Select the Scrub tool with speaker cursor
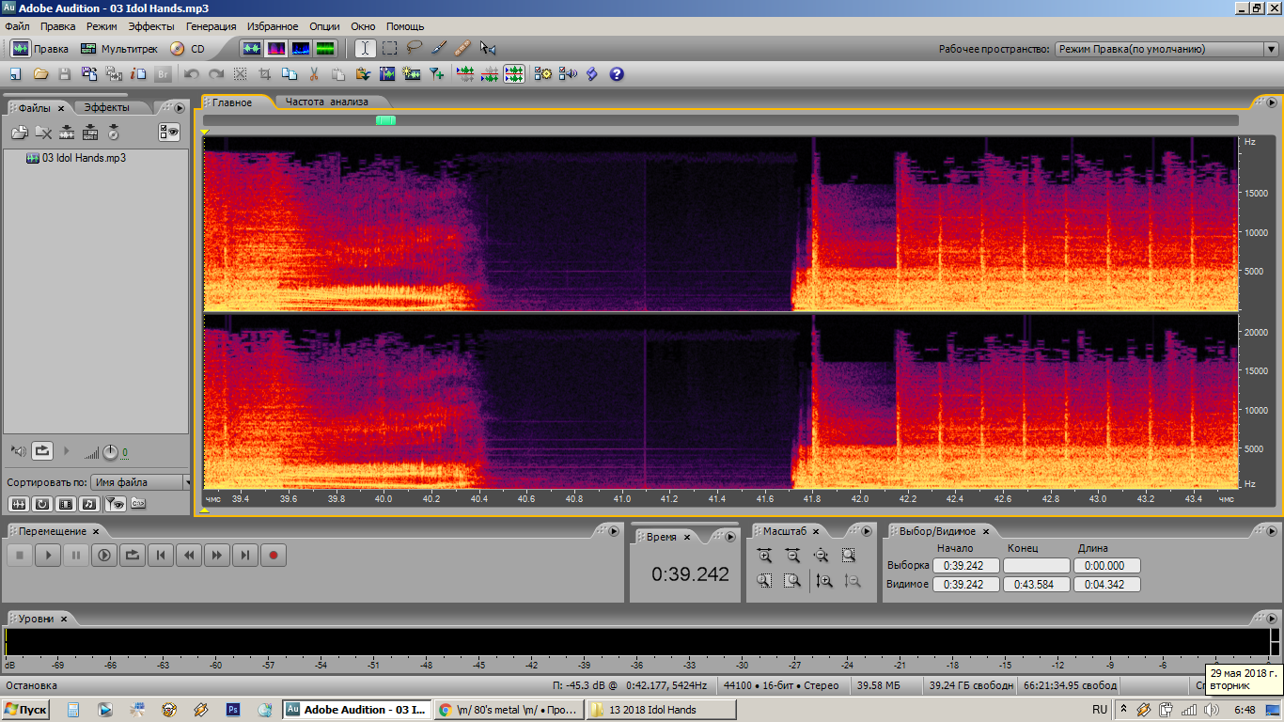 [x=487, y=48]
